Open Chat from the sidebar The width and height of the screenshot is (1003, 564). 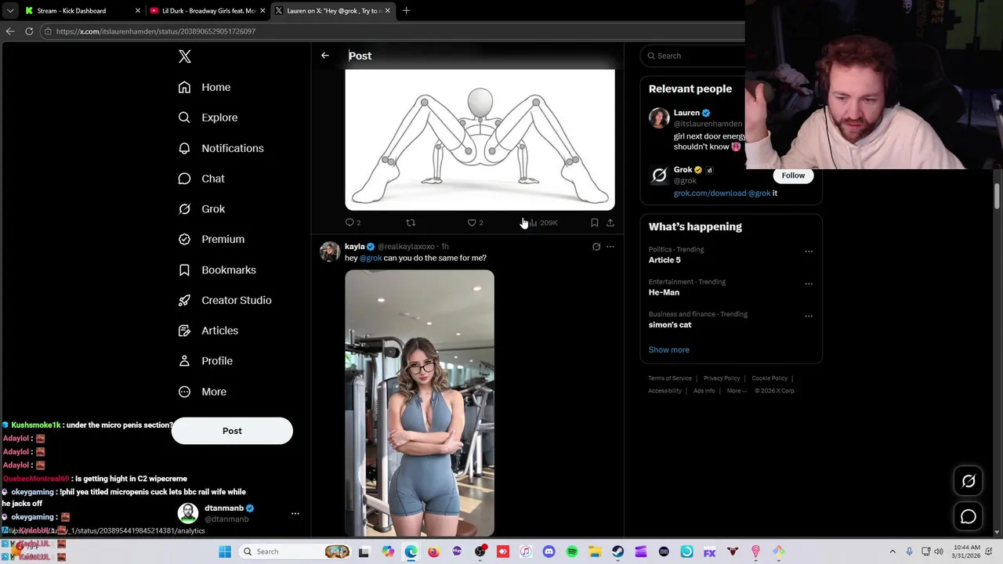201,179
